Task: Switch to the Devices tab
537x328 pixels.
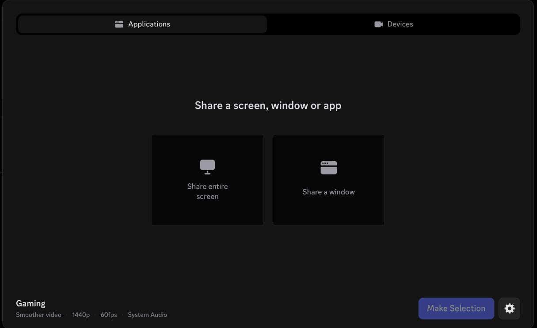Action: click(x=394, y=24)
